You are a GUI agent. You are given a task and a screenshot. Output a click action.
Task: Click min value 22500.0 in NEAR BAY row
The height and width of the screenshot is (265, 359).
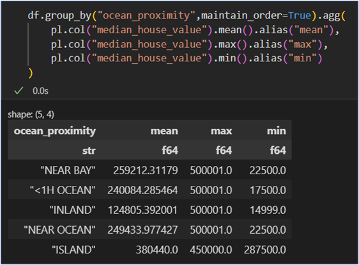point(268,170)
